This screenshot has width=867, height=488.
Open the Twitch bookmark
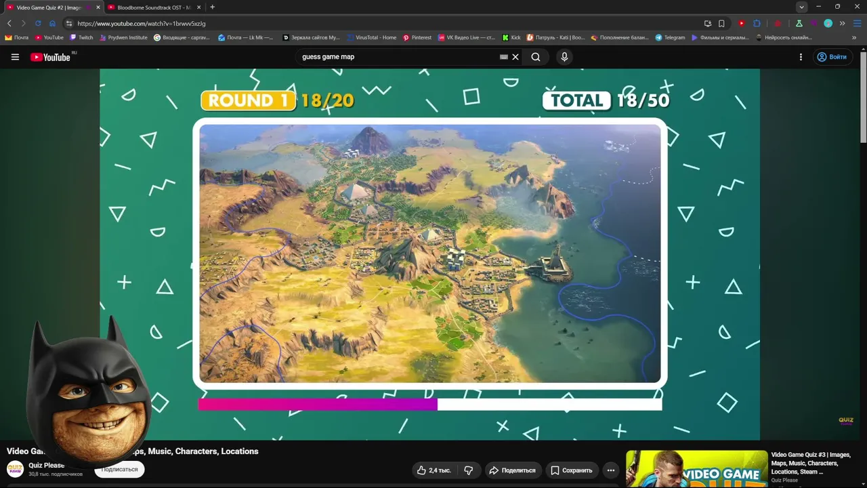coord(81,38)
